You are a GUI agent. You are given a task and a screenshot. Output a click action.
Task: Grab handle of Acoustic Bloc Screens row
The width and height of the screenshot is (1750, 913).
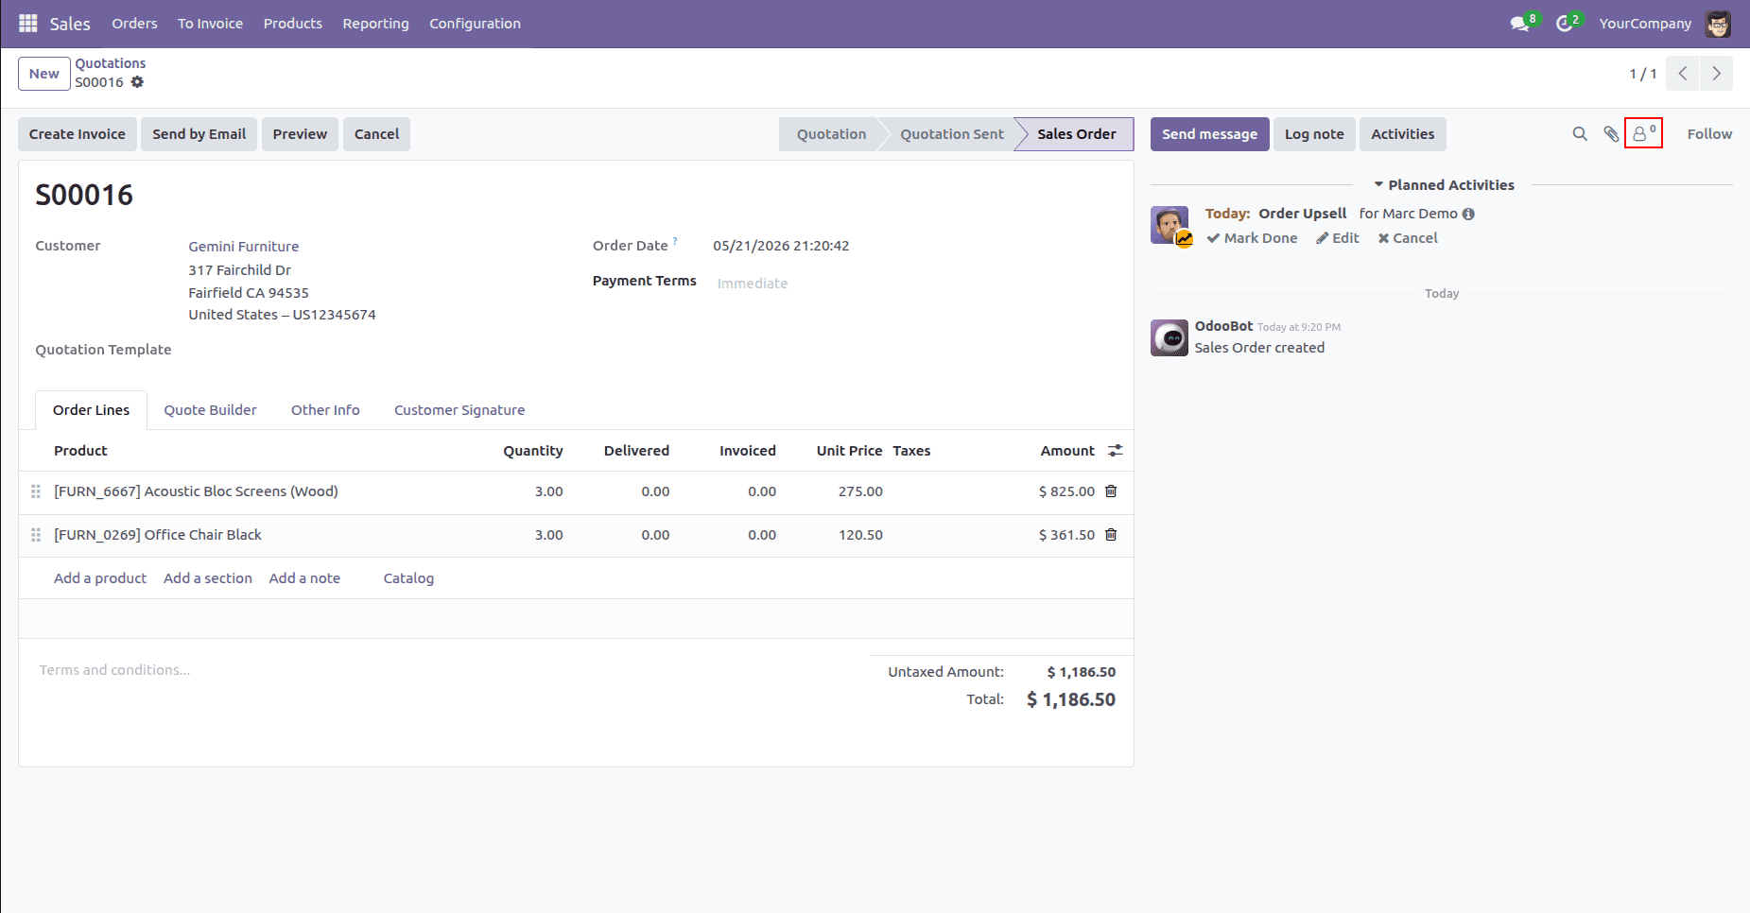[36, 491]
